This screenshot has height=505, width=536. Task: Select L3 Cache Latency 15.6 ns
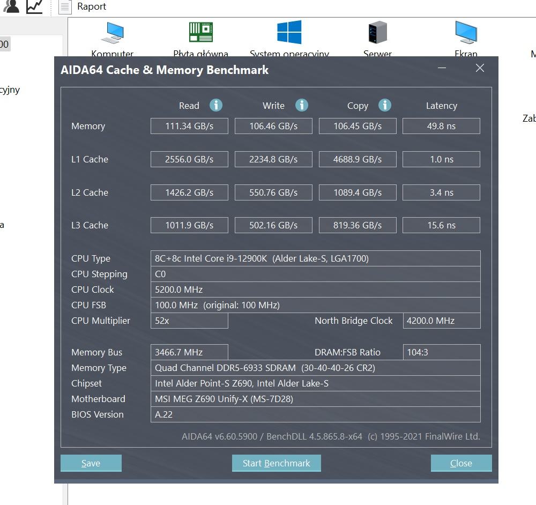441,225
